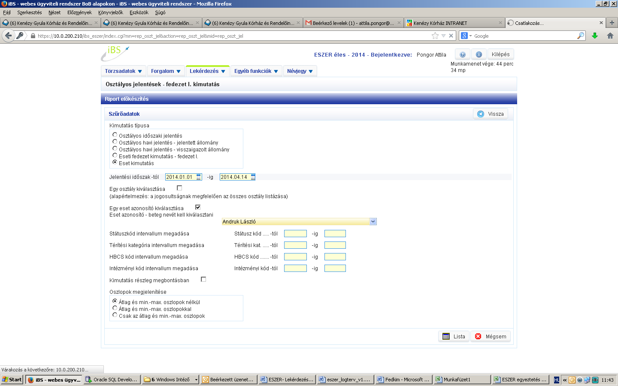Switch to Kenézy Kórház INTRANET tab
The width and height of the screenshot is (618, 386).
[454, 23]
